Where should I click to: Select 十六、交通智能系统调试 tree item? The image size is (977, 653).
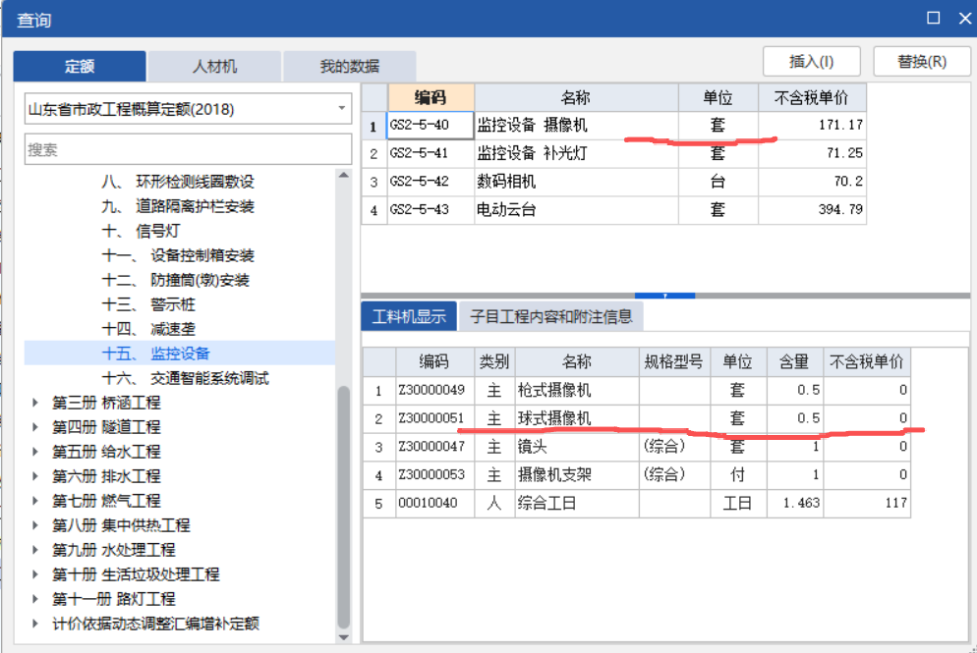click(x=185, y=378)
